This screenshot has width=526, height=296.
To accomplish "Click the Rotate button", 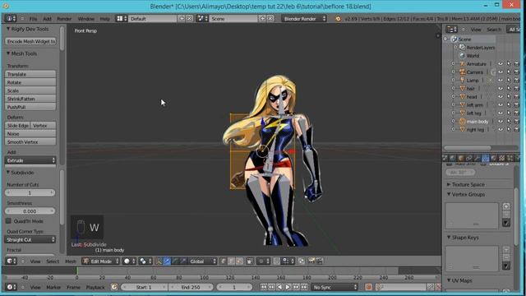I will (x=30, y=82).
